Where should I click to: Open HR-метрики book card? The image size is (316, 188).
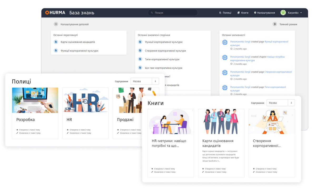pos(171,143)
